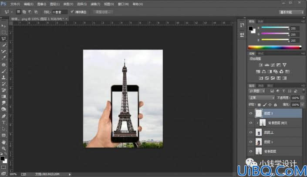This screenshot has height=177, width=307.
Task: Select the Eyedropper tool
Action: (3, 58)
